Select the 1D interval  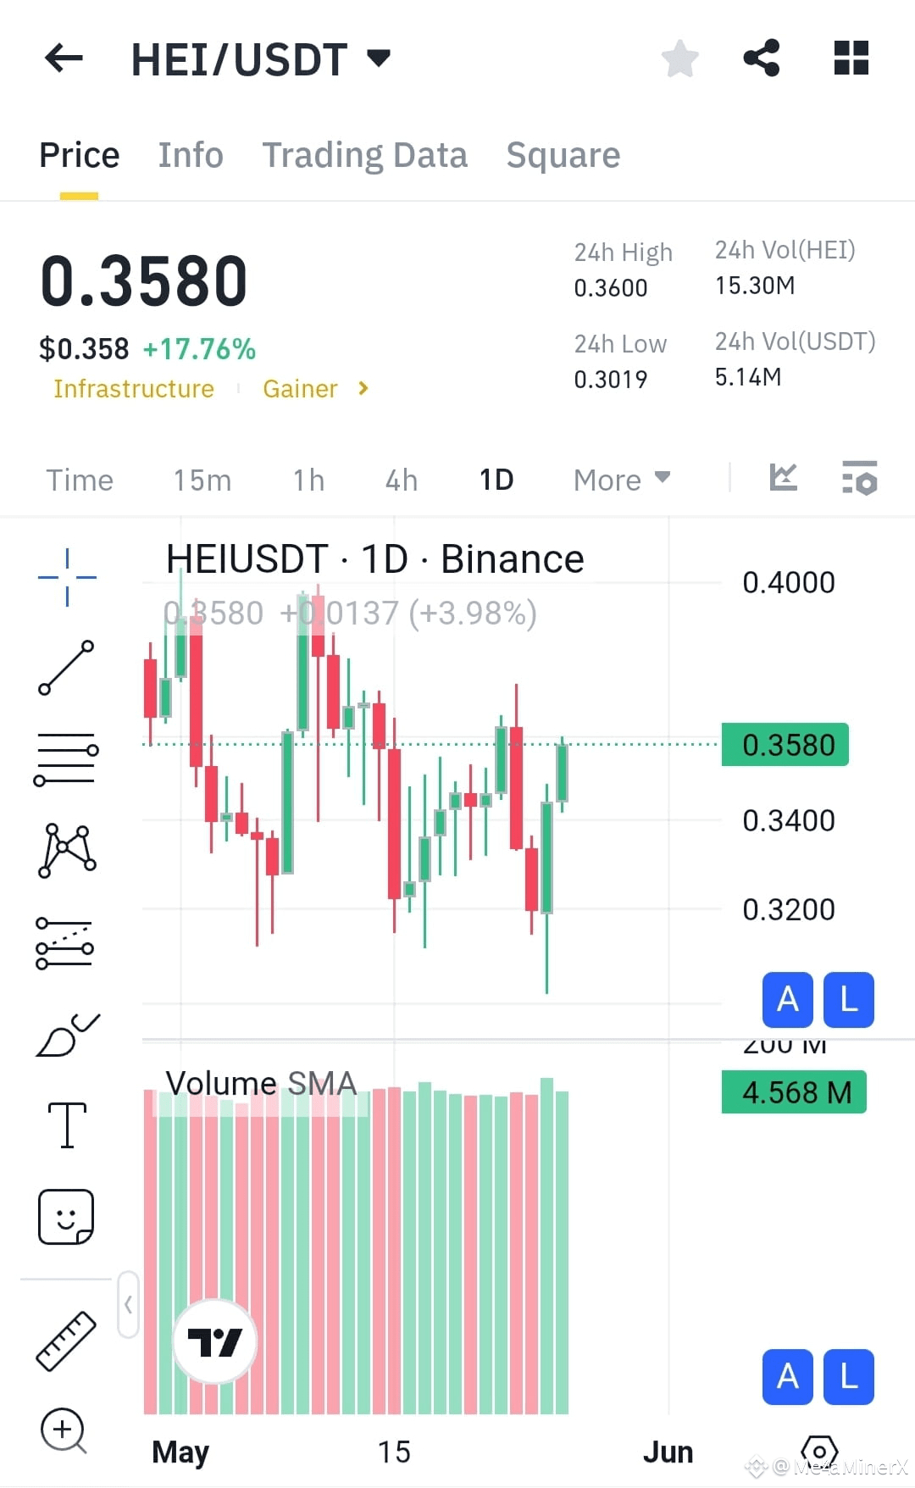(496, 480)
